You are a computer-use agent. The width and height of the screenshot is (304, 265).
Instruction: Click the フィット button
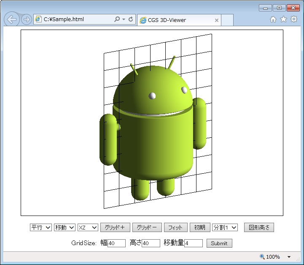pos(176,227)
